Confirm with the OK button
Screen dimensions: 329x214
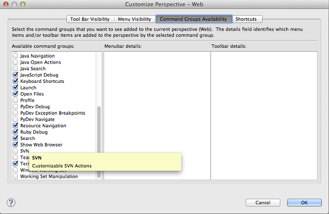304,202
